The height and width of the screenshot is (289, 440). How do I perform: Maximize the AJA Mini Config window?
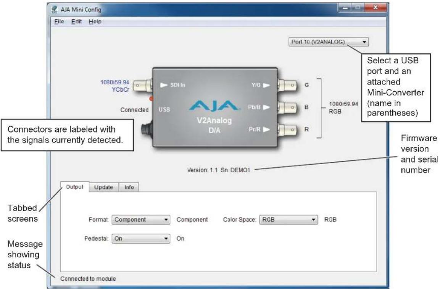[358, 8]
